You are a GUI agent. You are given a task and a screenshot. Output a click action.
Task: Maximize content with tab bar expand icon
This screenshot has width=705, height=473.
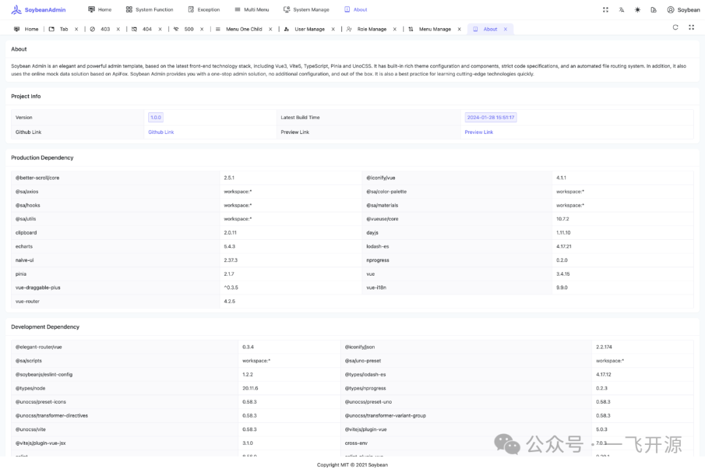[x=691, y=27]
